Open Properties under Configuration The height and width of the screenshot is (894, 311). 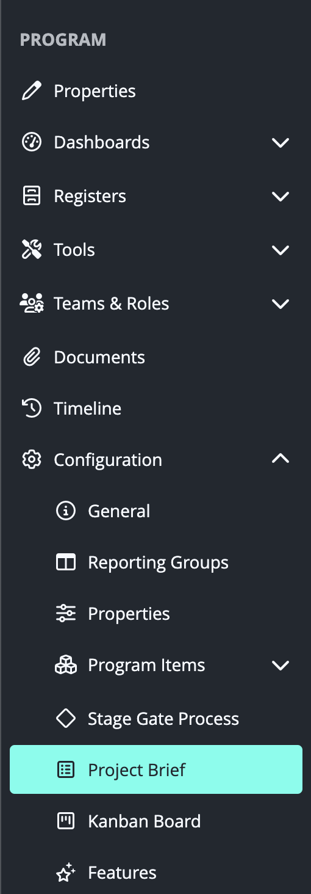(129, 614)
